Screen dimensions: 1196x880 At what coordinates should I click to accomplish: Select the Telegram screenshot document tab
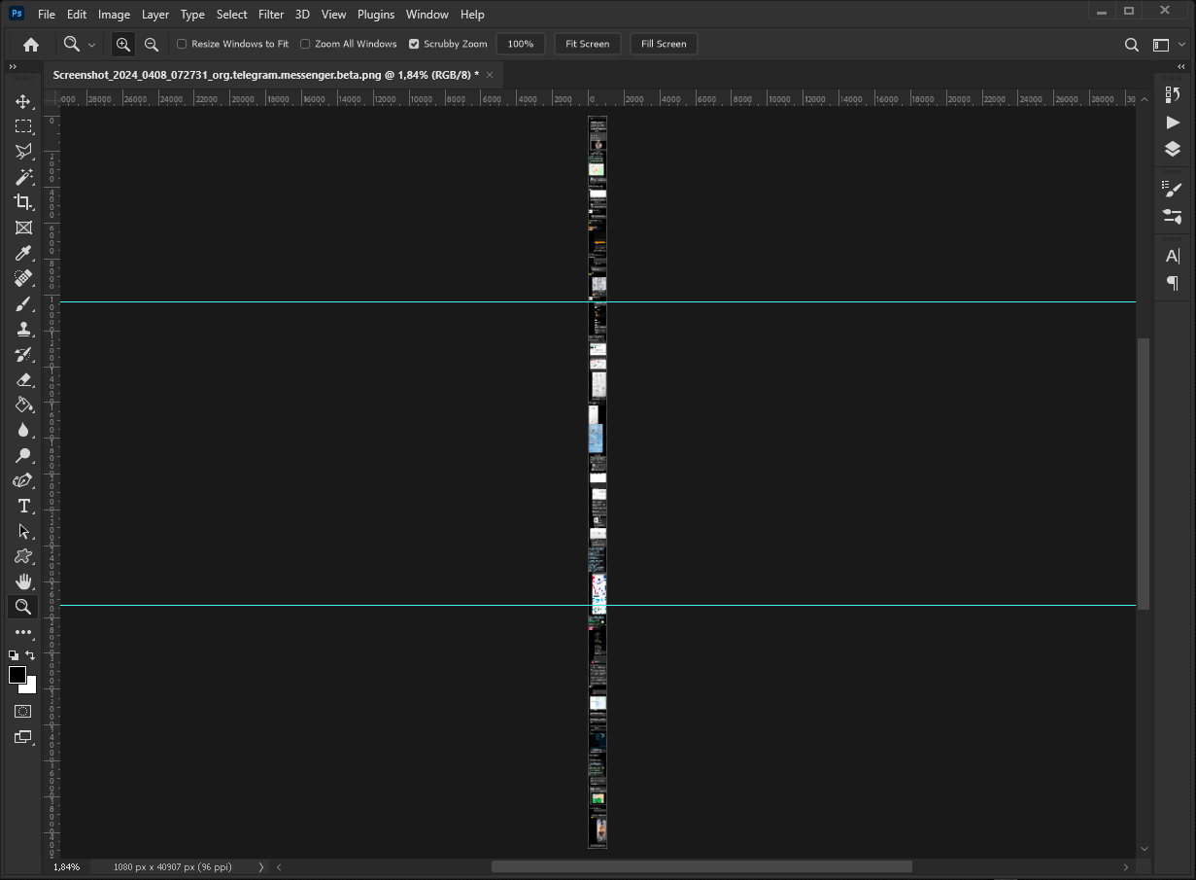point(262,74)
